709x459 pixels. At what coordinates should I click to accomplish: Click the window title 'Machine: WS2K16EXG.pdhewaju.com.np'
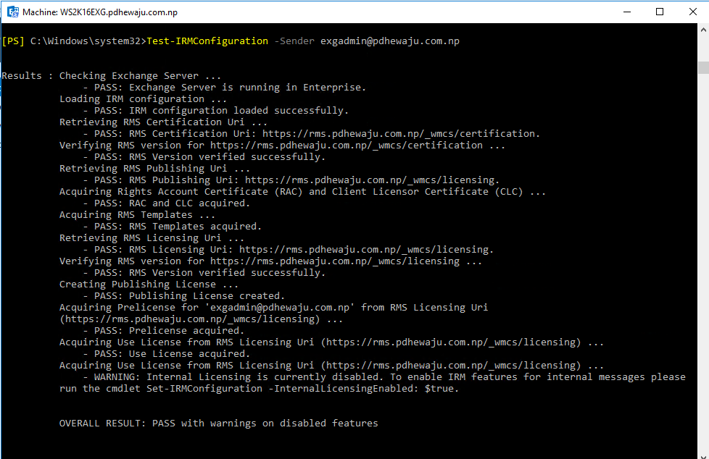pos(100,12)
